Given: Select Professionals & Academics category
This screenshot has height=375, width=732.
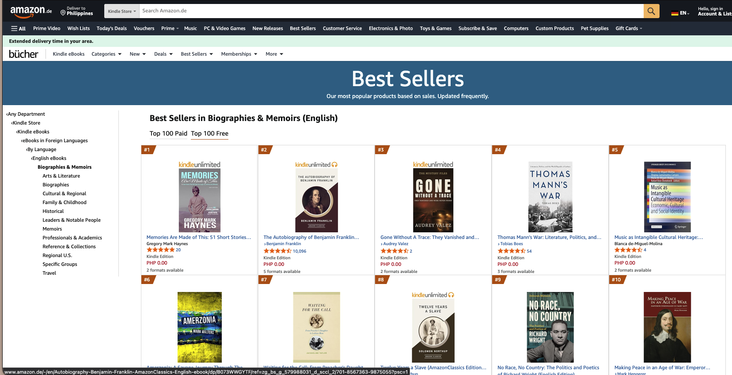Looking at the screenshot, I should [72, 238].
